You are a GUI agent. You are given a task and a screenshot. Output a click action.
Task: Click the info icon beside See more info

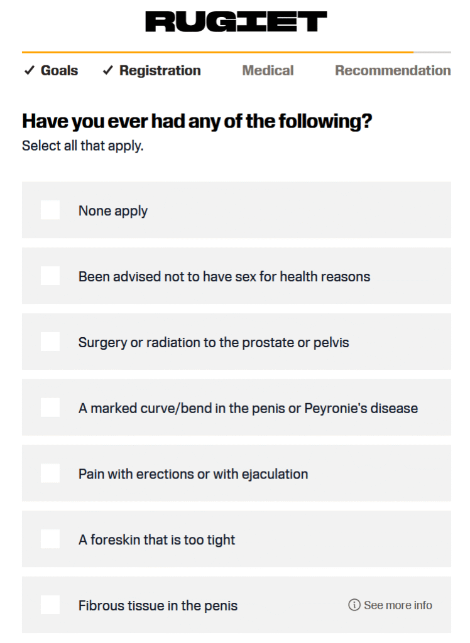click(354, 605)
